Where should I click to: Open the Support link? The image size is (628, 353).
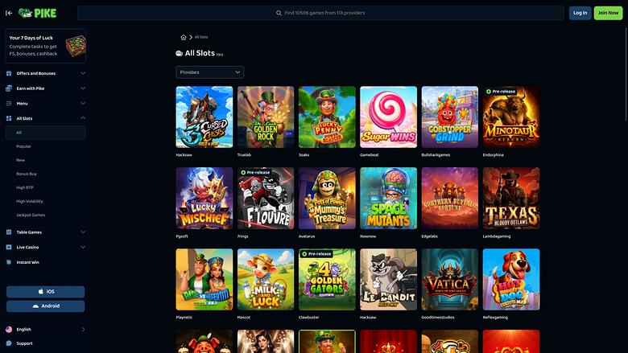point(24,343)
